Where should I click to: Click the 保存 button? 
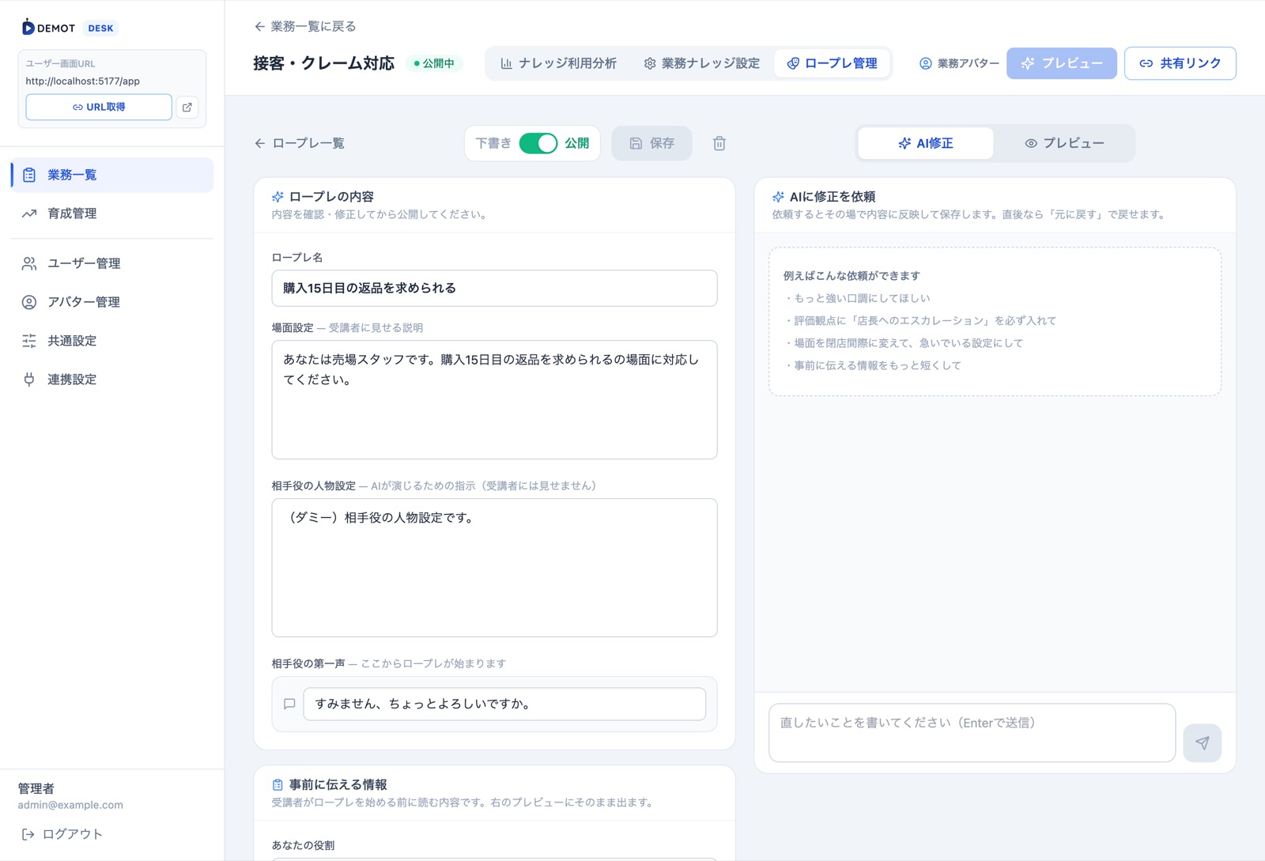pyautogui.click(x=651, y=143)
